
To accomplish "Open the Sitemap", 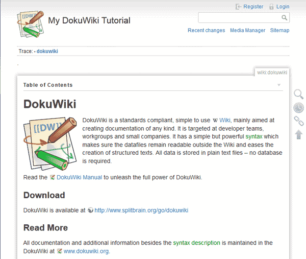I will [x=279, y=31].
